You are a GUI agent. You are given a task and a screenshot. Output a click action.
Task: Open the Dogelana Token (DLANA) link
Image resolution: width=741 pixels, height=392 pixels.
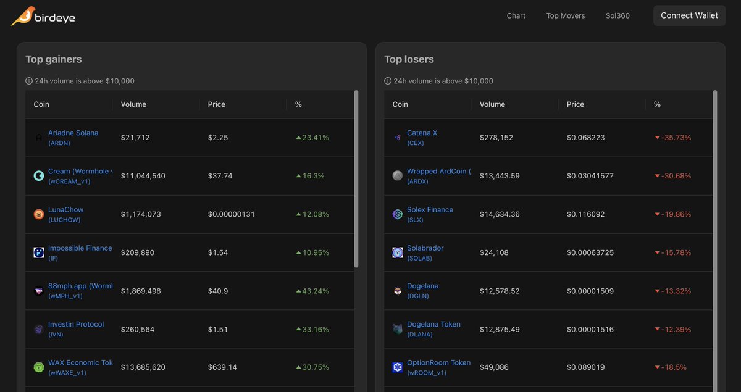[x=433, y=324]
